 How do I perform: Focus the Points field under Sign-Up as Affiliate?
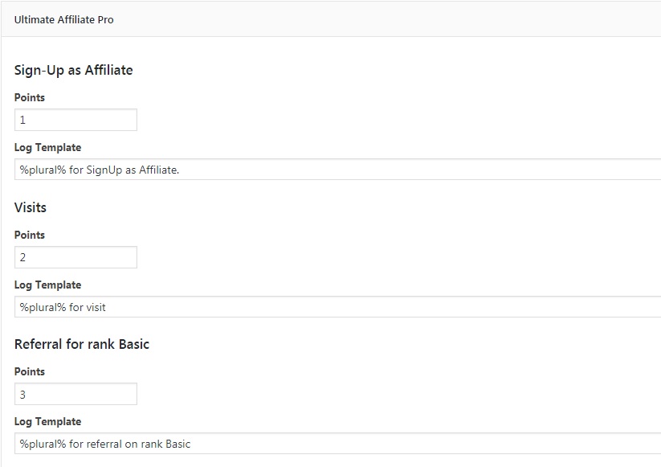(x=75, y=120)
